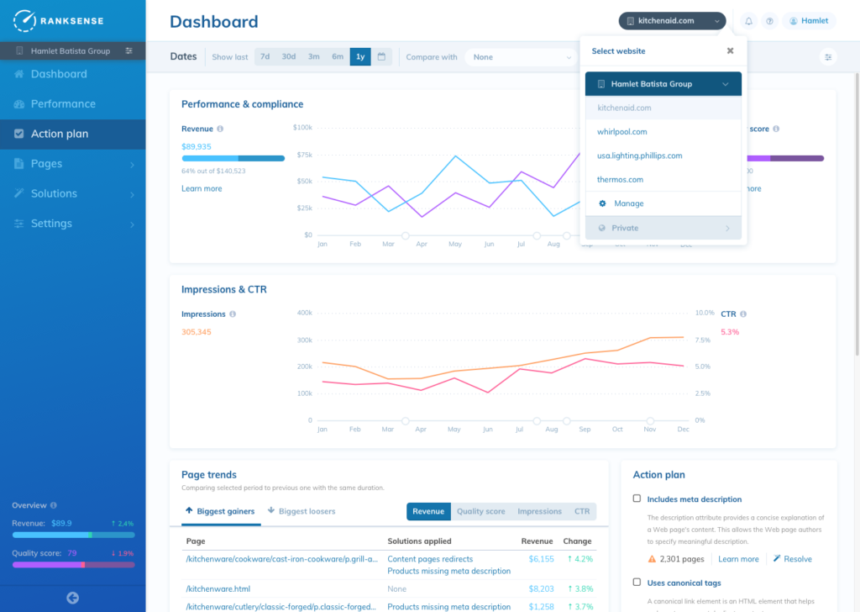
Task: Select usa.lighting.phillips.com website
Action: click(663, 156)
